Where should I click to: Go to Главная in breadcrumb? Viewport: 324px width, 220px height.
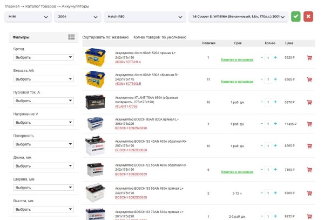point(15,5)
